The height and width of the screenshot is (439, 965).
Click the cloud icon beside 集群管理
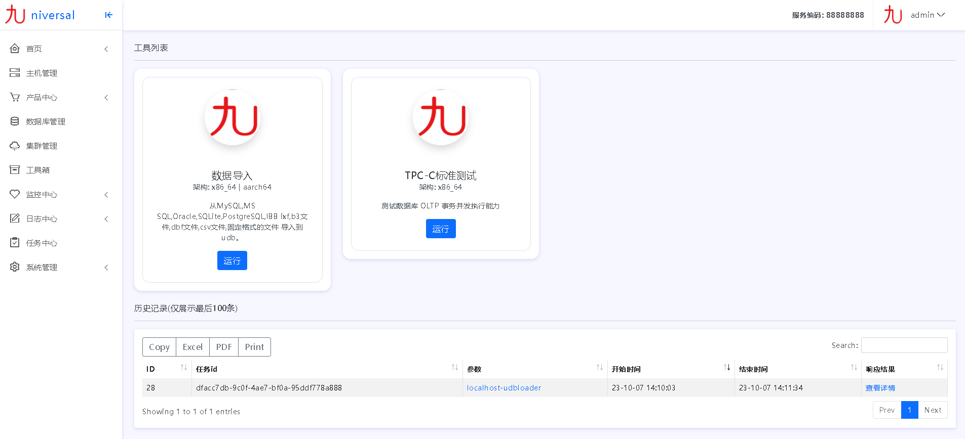[15, 146]
